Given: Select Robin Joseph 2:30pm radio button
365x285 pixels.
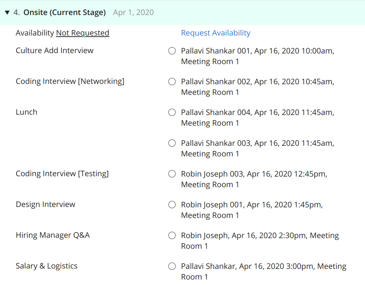Looking at the screenshot, I should pyautogui.click(x=172, y=236).
